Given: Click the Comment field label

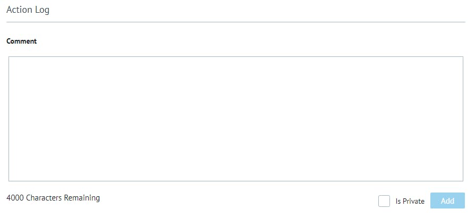Looking at the screenshot, I should click(22, 41).
